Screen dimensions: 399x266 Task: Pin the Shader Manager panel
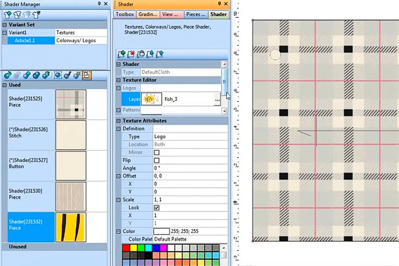[x=99, y=4]
